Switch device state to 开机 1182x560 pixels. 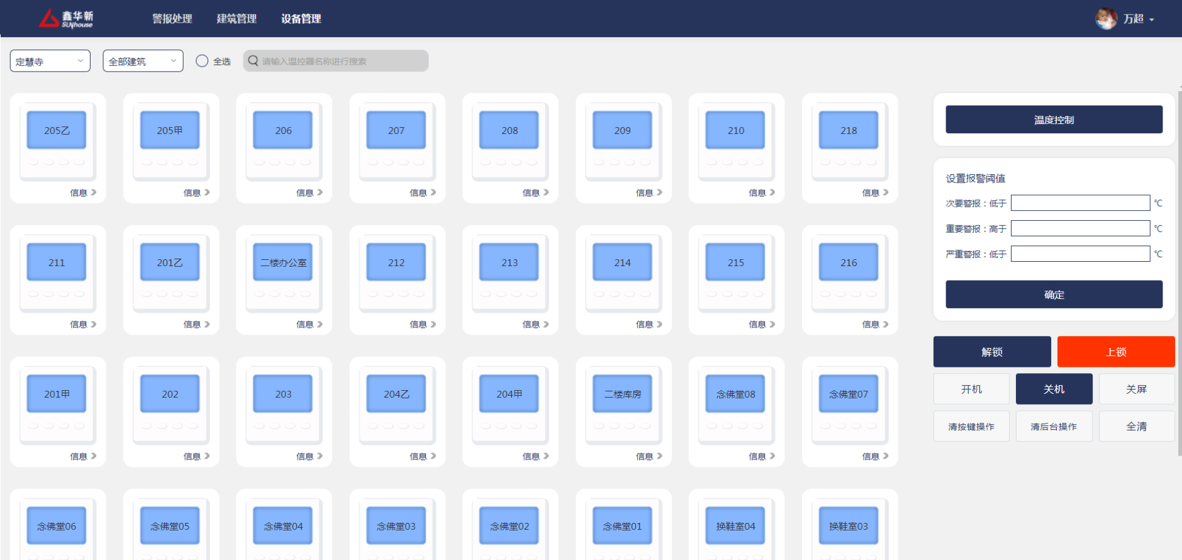pos(971,389)
